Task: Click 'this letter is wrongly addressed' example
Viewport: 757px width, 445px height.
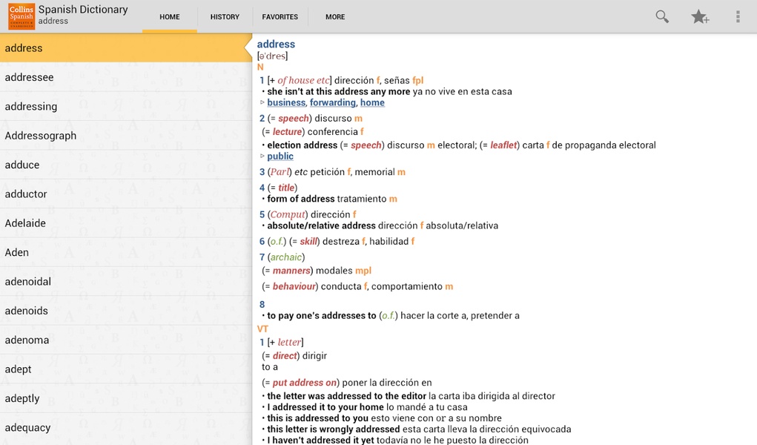Action: [333, 429]
